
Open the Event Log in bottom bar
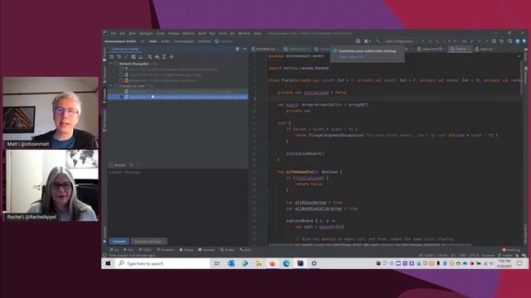click(511, 250)
